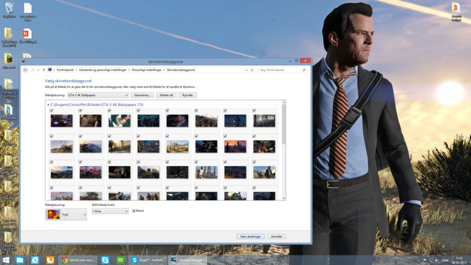Viewport: 471px width, 265px height.
Task: Go up one level with Up arrow
Action: pyautogui.click(x=44, y=69)
